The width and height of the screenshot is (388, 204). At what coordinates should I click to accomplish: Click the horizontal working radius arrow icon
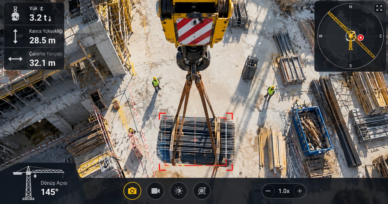(15, 59)
